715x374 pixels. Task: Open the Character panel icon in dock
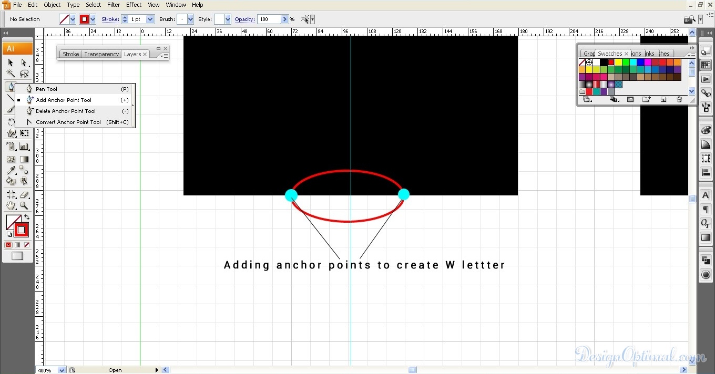tap(706, 195)
